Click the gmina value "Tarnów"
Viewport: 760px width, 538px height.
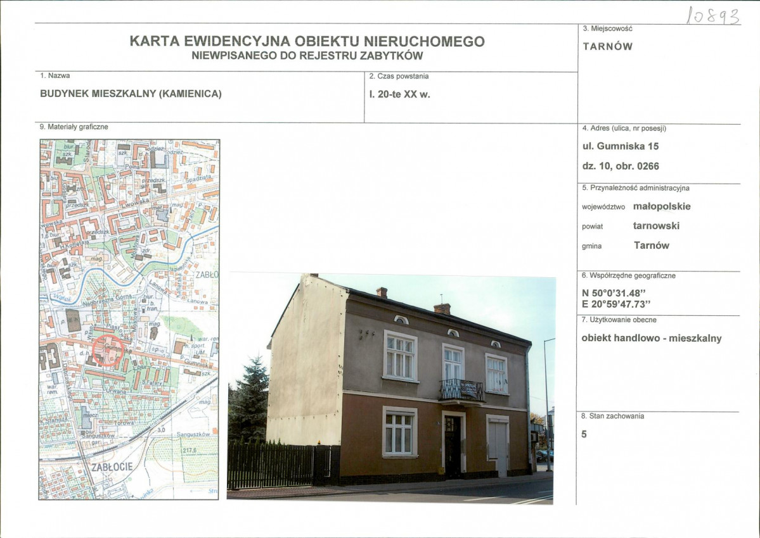point(652,246)
